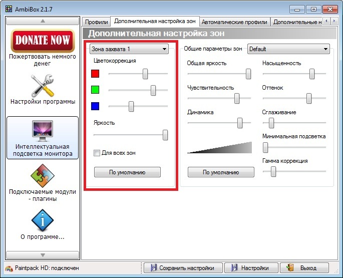Open the Автоматические профили tab

click(234, 22)
